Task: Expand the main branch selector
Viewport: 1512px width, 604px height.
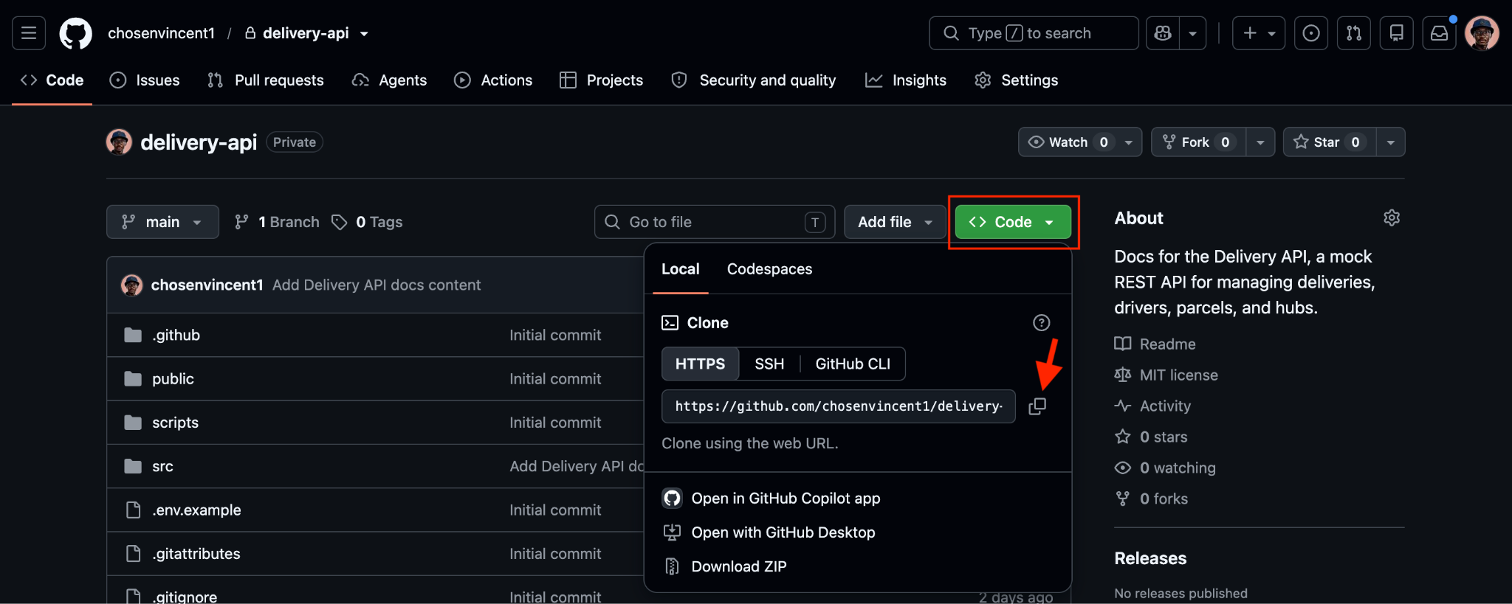Action: 162,222
